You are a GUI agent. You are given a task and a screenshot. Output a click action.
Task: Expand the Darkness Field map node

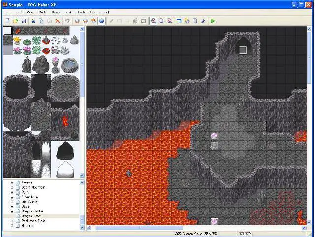[x=11, y=221]
